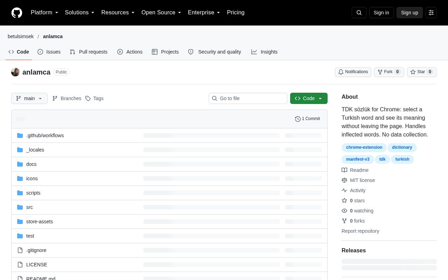Open the scripts folder
The image size is (448, 280).
pos(33,193)
